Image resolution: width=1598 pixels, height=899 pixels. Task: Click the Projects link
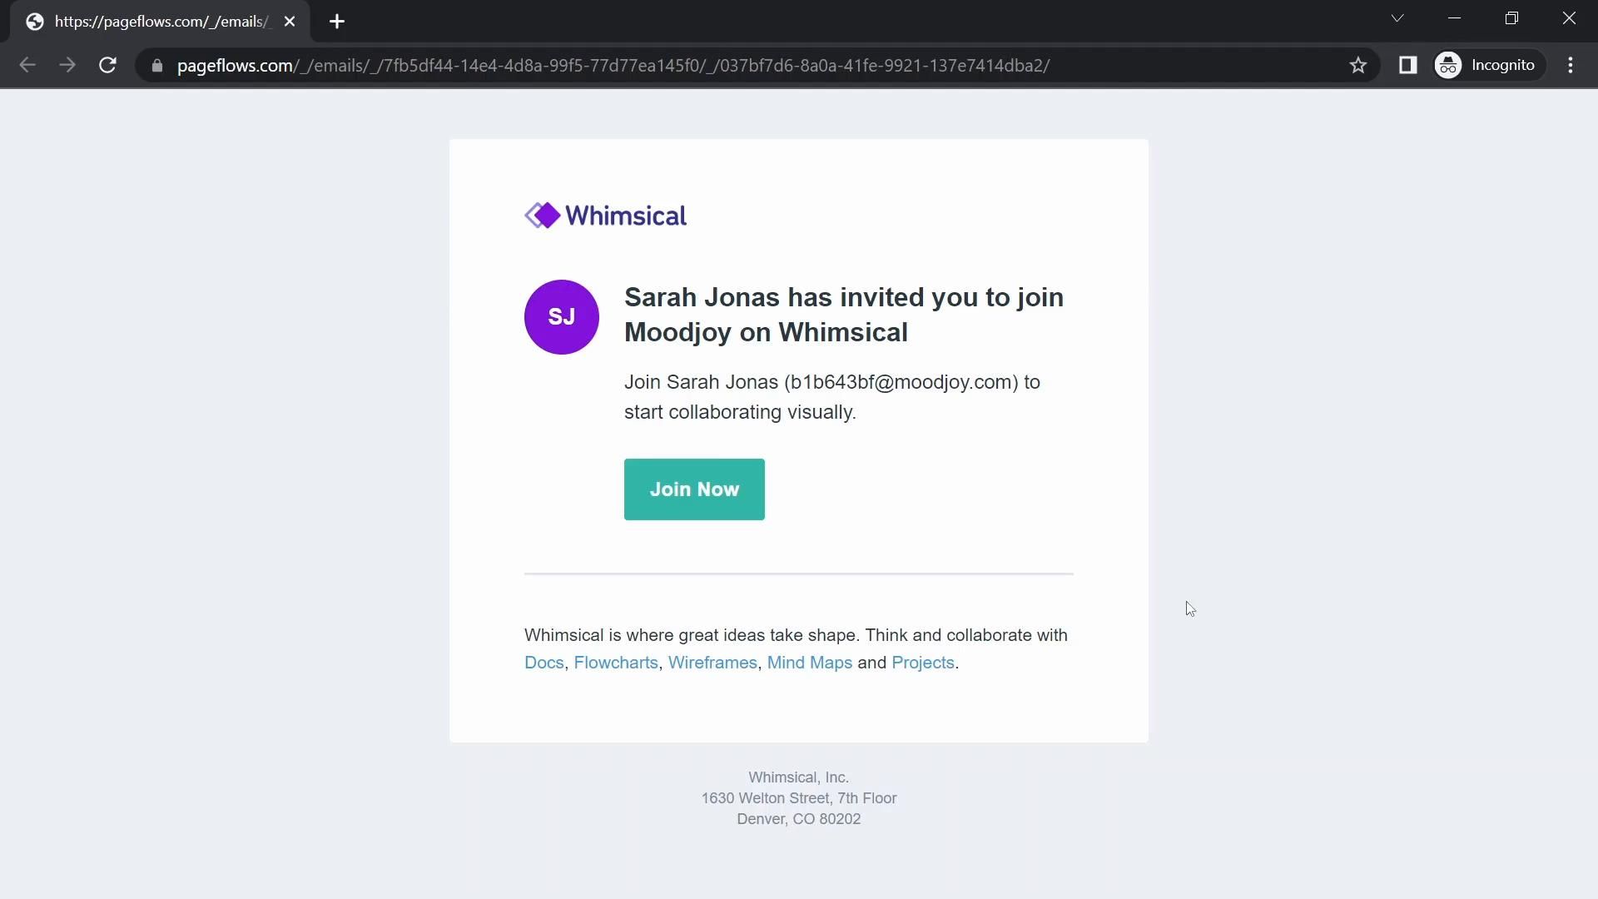(922, 663)
